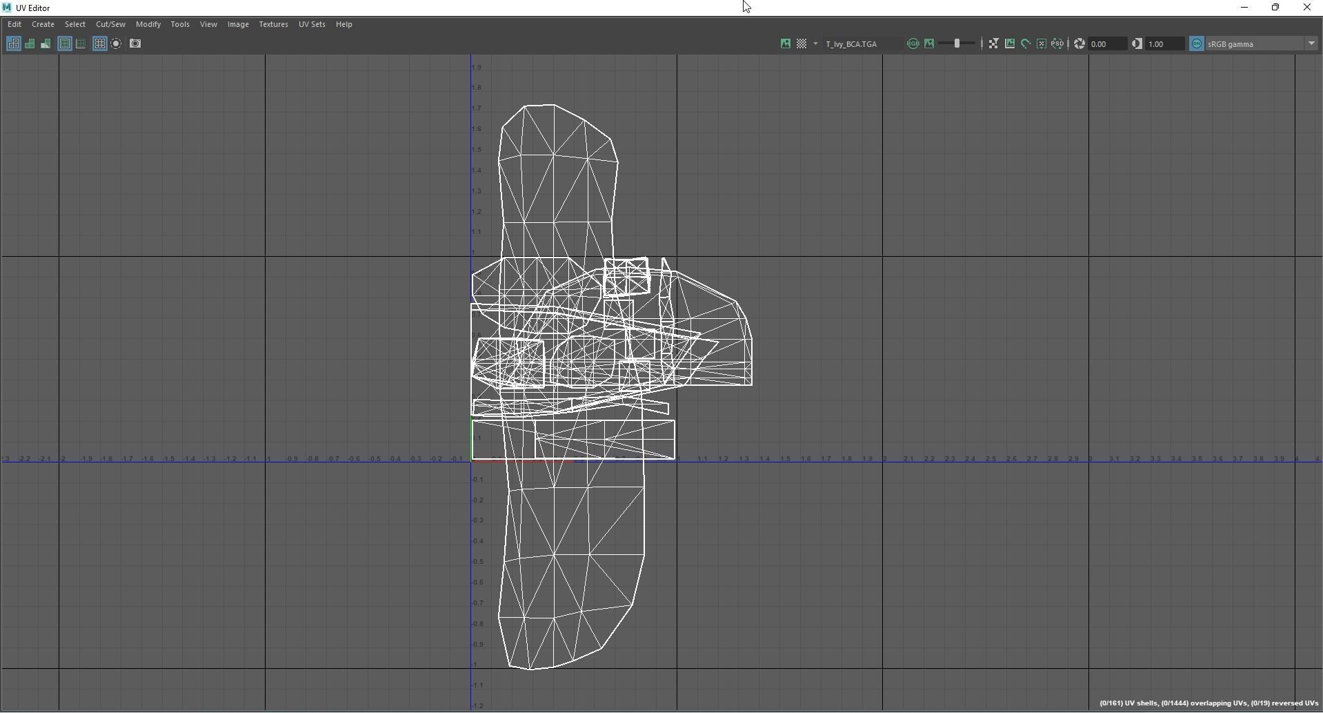Toggle alpha channel display icon
The image size is (1323, 713).
pos(929,43)
